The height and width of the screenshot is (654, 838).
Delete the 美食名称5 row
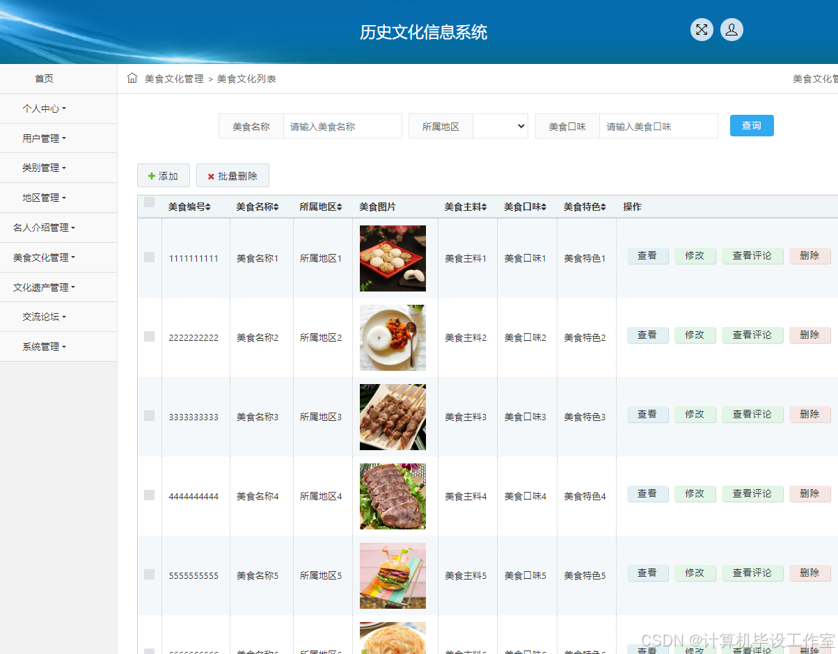[x=810, y=573]
